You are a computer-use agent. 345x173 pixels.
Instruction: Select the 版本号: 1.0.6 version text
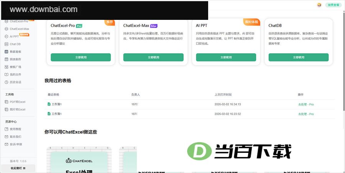click(18, 161)
